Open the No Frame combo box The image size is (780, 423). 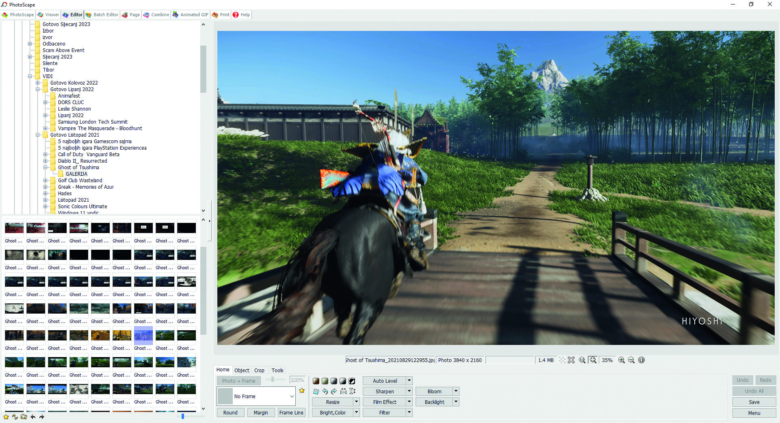click(256, 396)
